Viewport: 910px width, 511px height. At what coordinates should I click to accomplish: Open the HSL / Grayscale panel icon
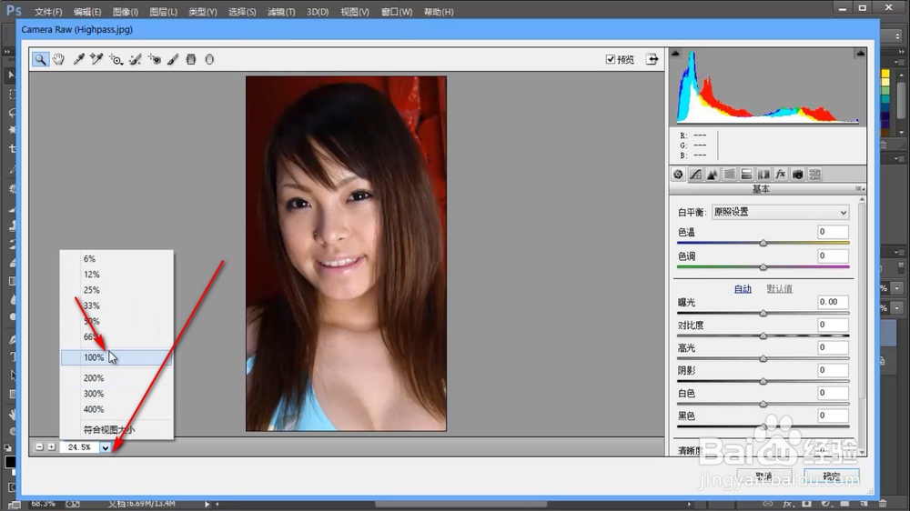pos(730,174)
